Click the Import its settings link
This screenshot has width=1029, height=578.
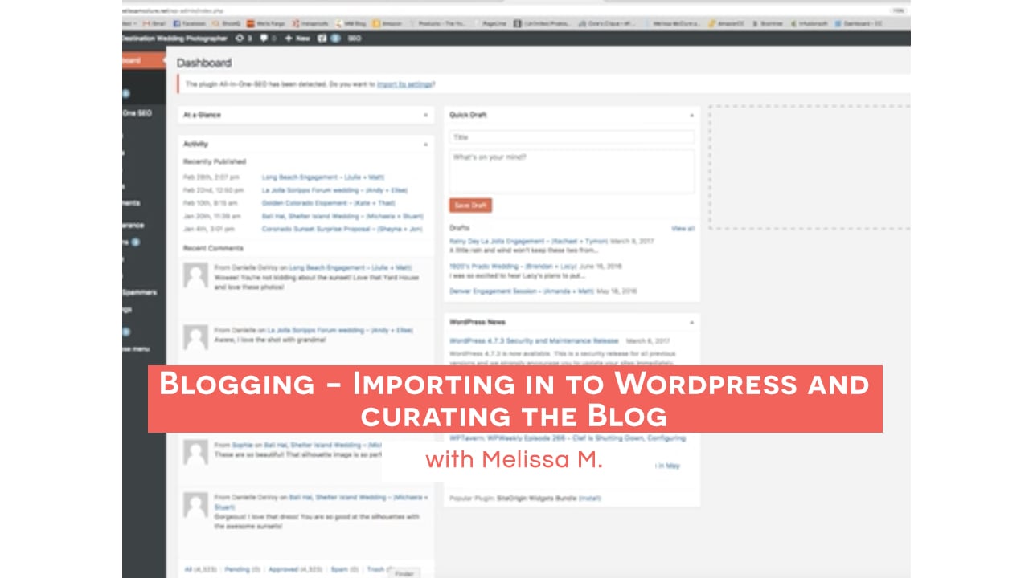(405, 83)
